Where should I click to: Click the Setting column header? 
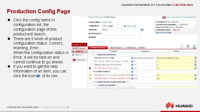coord(176,51)
